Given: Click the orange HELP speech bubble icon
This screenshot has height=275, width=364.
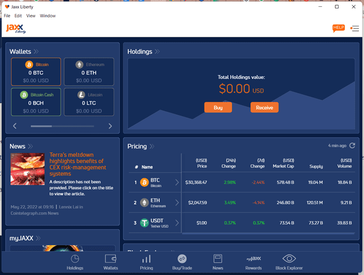Looking at the screenshot, I should [x=339, y=28].
